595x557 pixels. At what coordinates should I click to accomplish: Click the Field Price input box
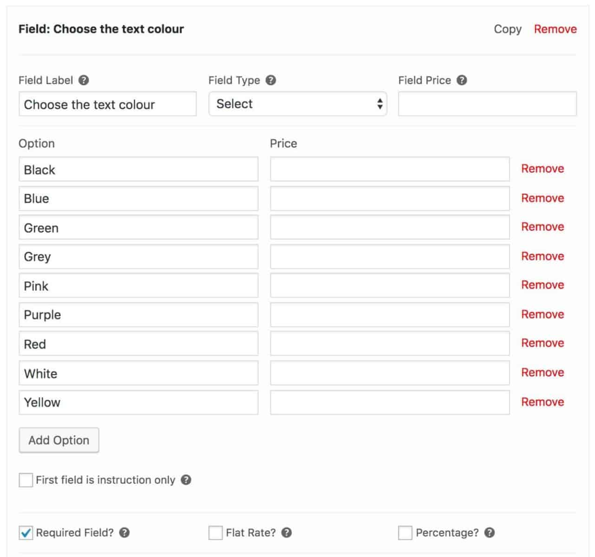coord(488,104)
